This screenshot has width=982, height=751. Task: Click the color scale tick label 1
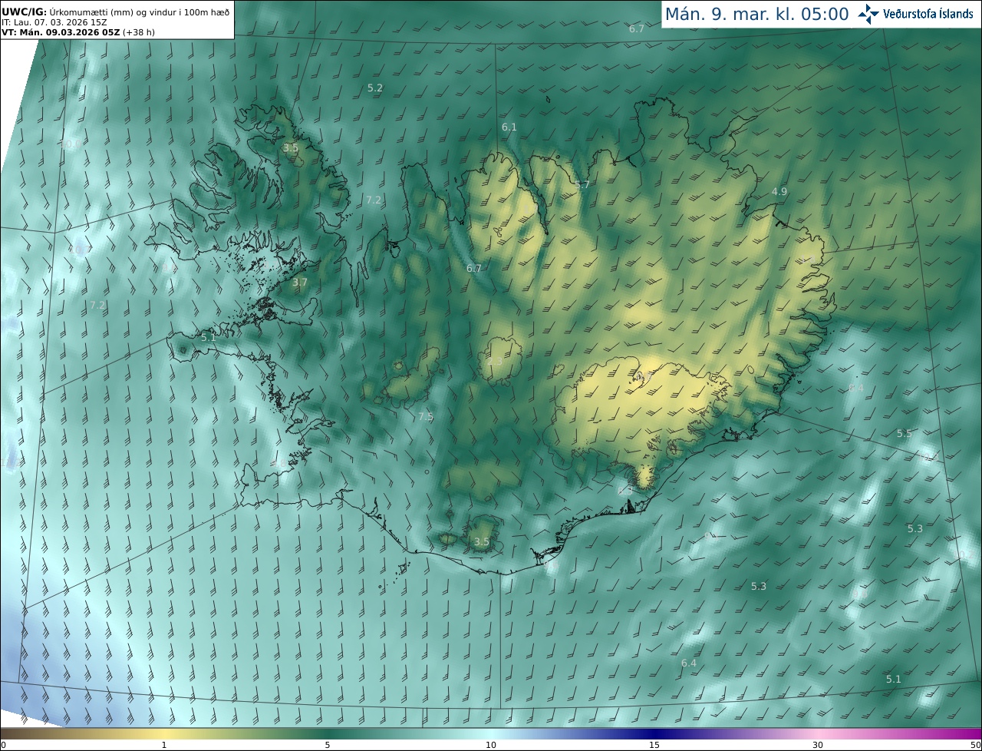coord(164,745)
